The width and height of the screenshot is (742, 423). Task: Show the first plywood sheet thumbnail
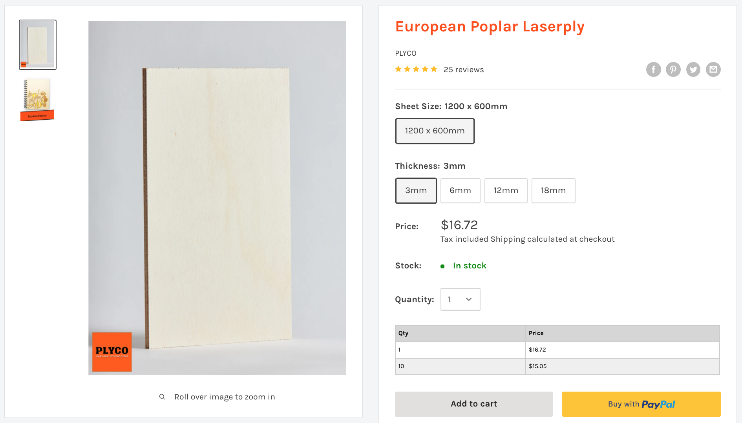click(38, 45)
